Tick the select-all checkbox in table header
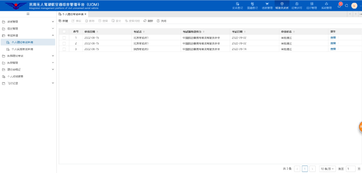 (64, 32)
